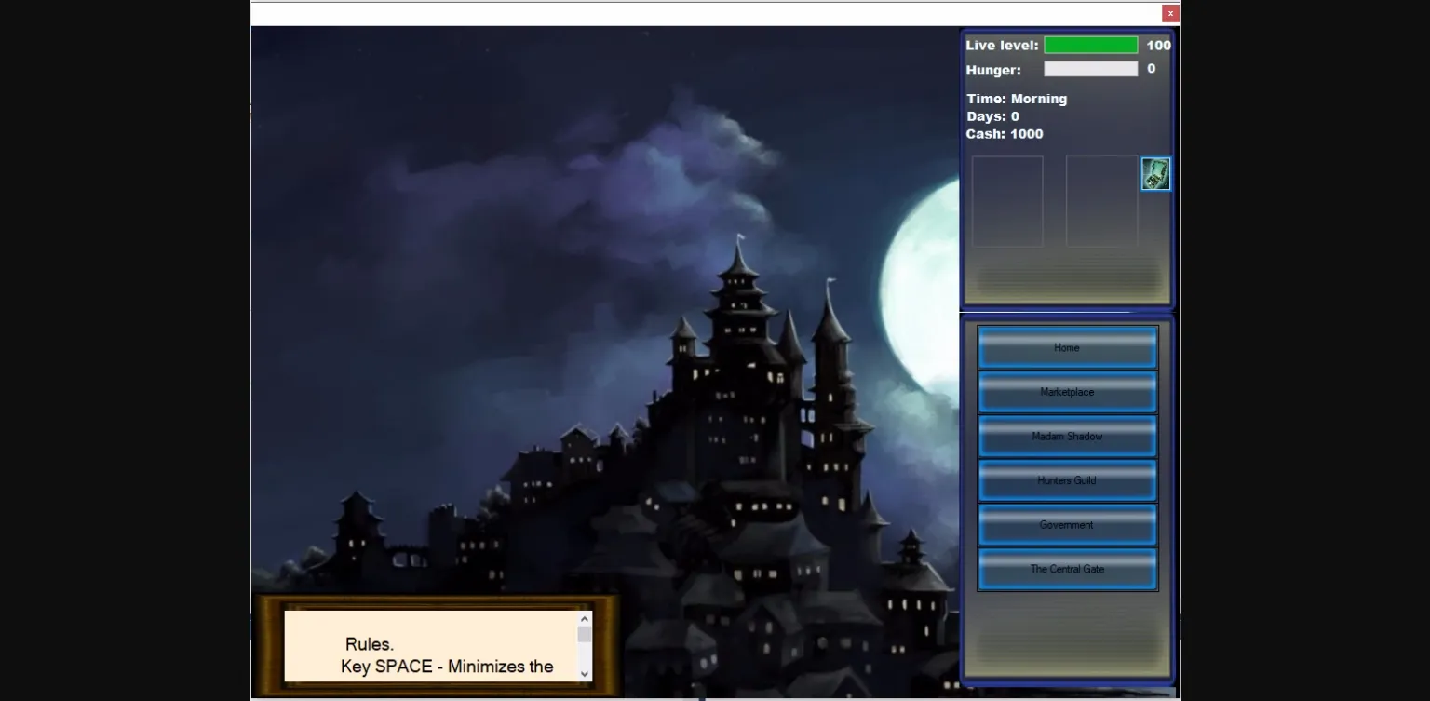The image size is (1430, 701).
Task: Close the game window with red X
Action: (x=1170, y=13)
